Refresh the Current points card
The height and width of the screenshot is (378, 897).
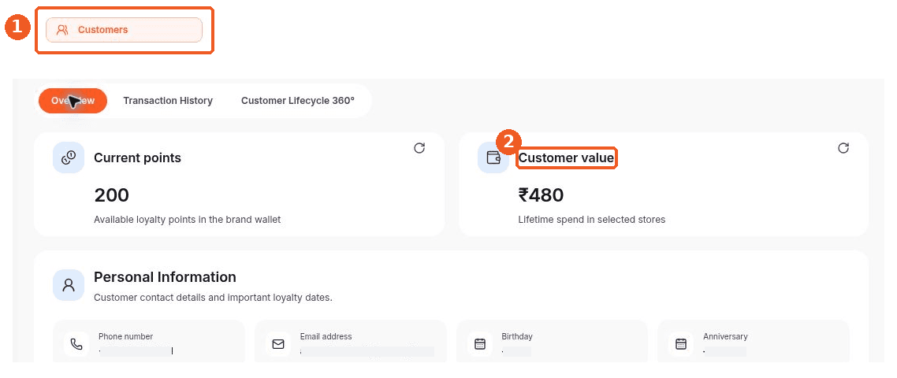pyautogui.click(x=419, y=148)
